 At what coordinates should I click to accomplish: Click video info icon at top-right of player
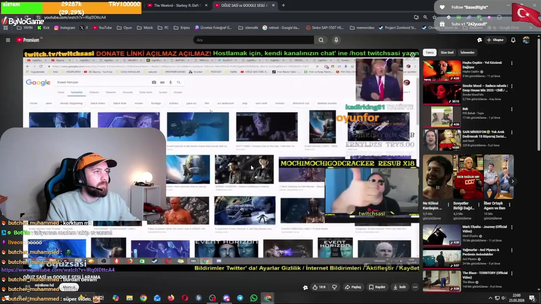coord(413,55)
